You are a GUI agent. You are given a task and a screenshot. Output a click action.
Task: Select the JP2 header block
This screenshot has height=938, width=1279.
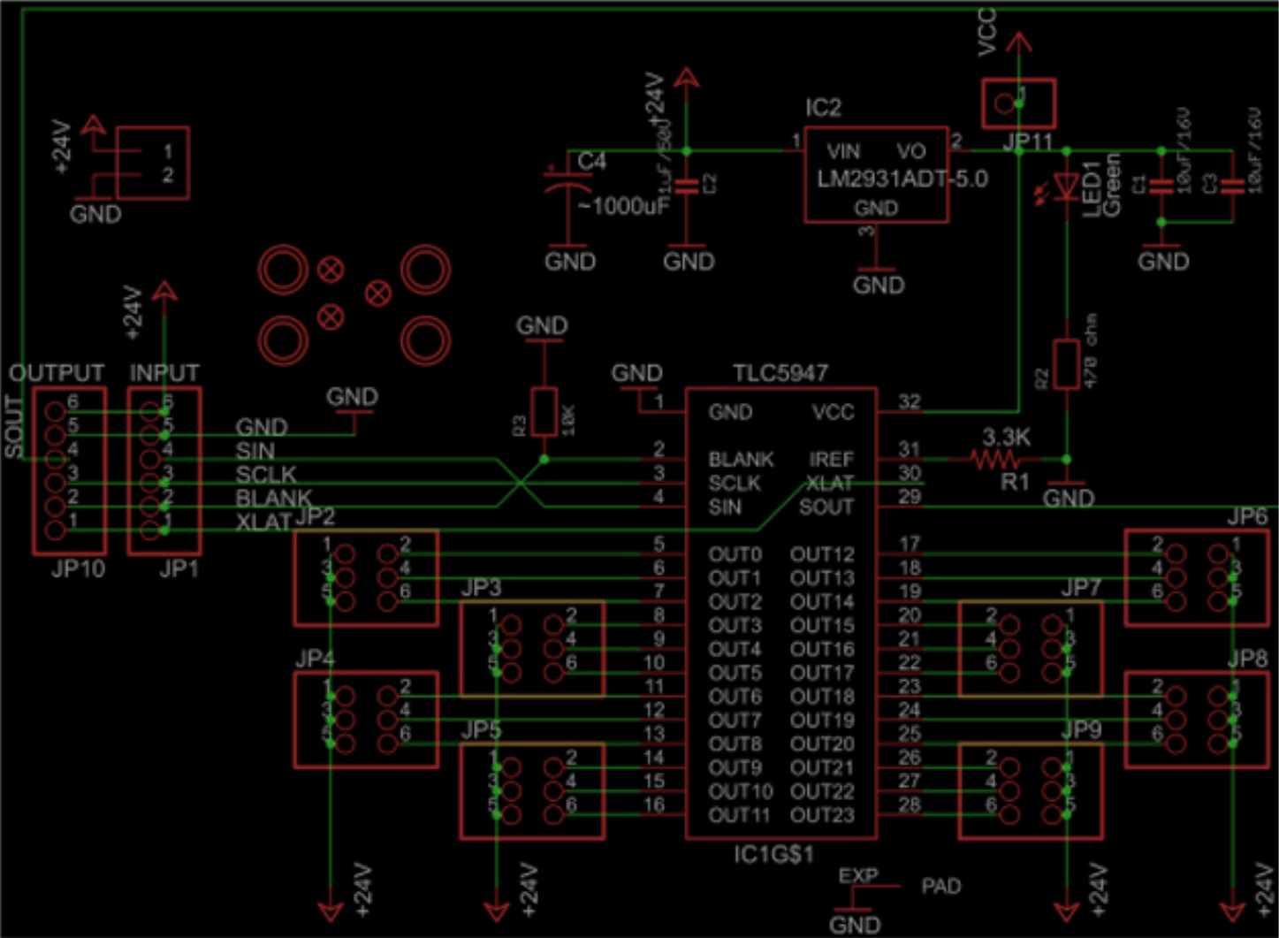point(366,578)
